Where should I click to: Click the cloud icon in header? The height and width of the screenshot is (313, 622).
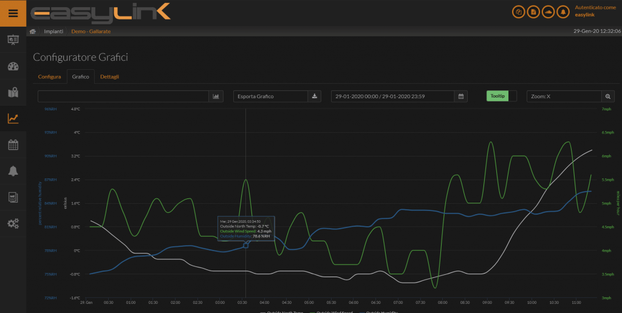click(548, 12)
